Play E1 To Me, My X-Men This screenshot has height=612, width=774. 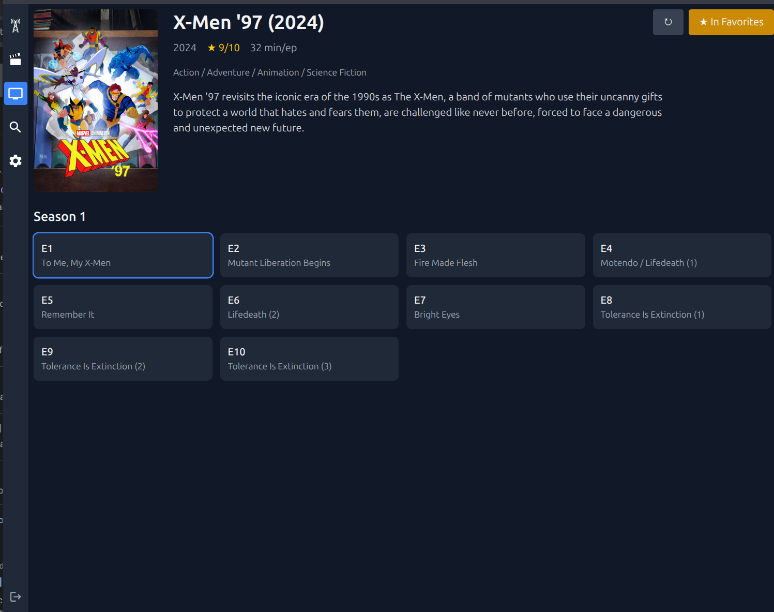coord(123,255)
